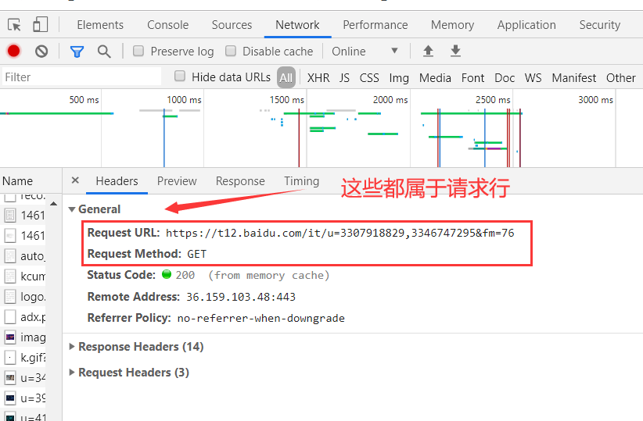Open the Online throttling dropdown
This screenshot has height=421, width=643.
365,52
